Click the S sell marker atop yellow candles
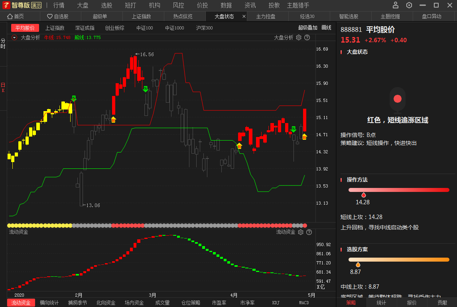The height and width of the screenshot is (307, 457). click(x=74, y=98)
